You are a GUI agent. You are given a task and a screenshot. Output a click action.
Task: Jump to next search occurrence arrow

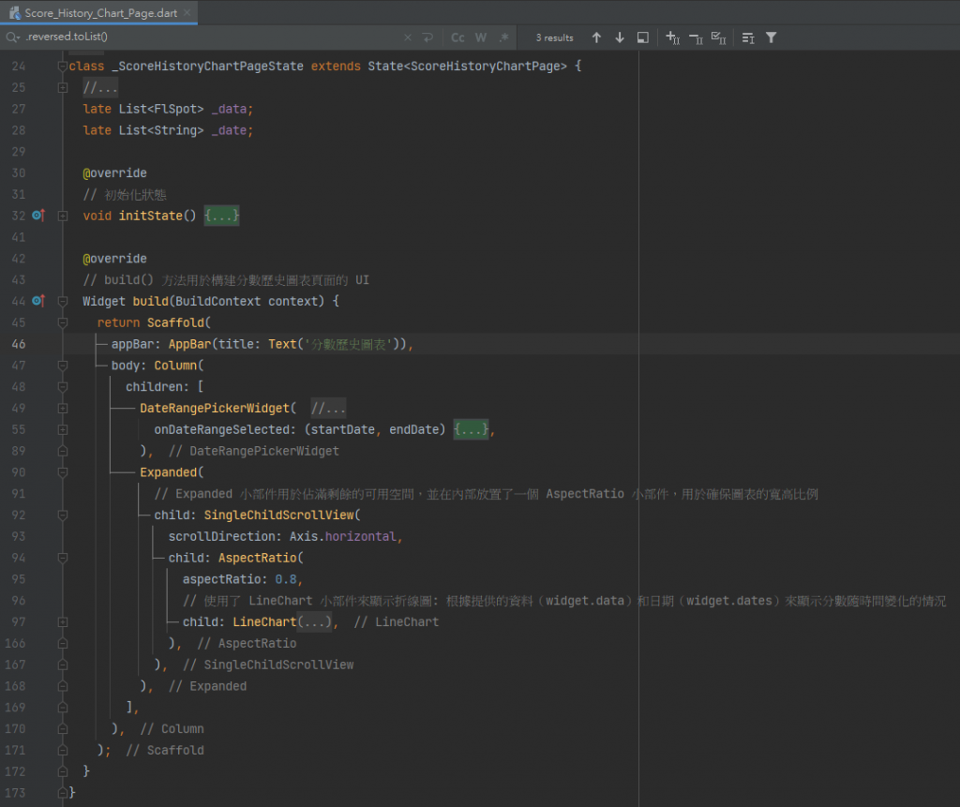[x=620, y=37]
